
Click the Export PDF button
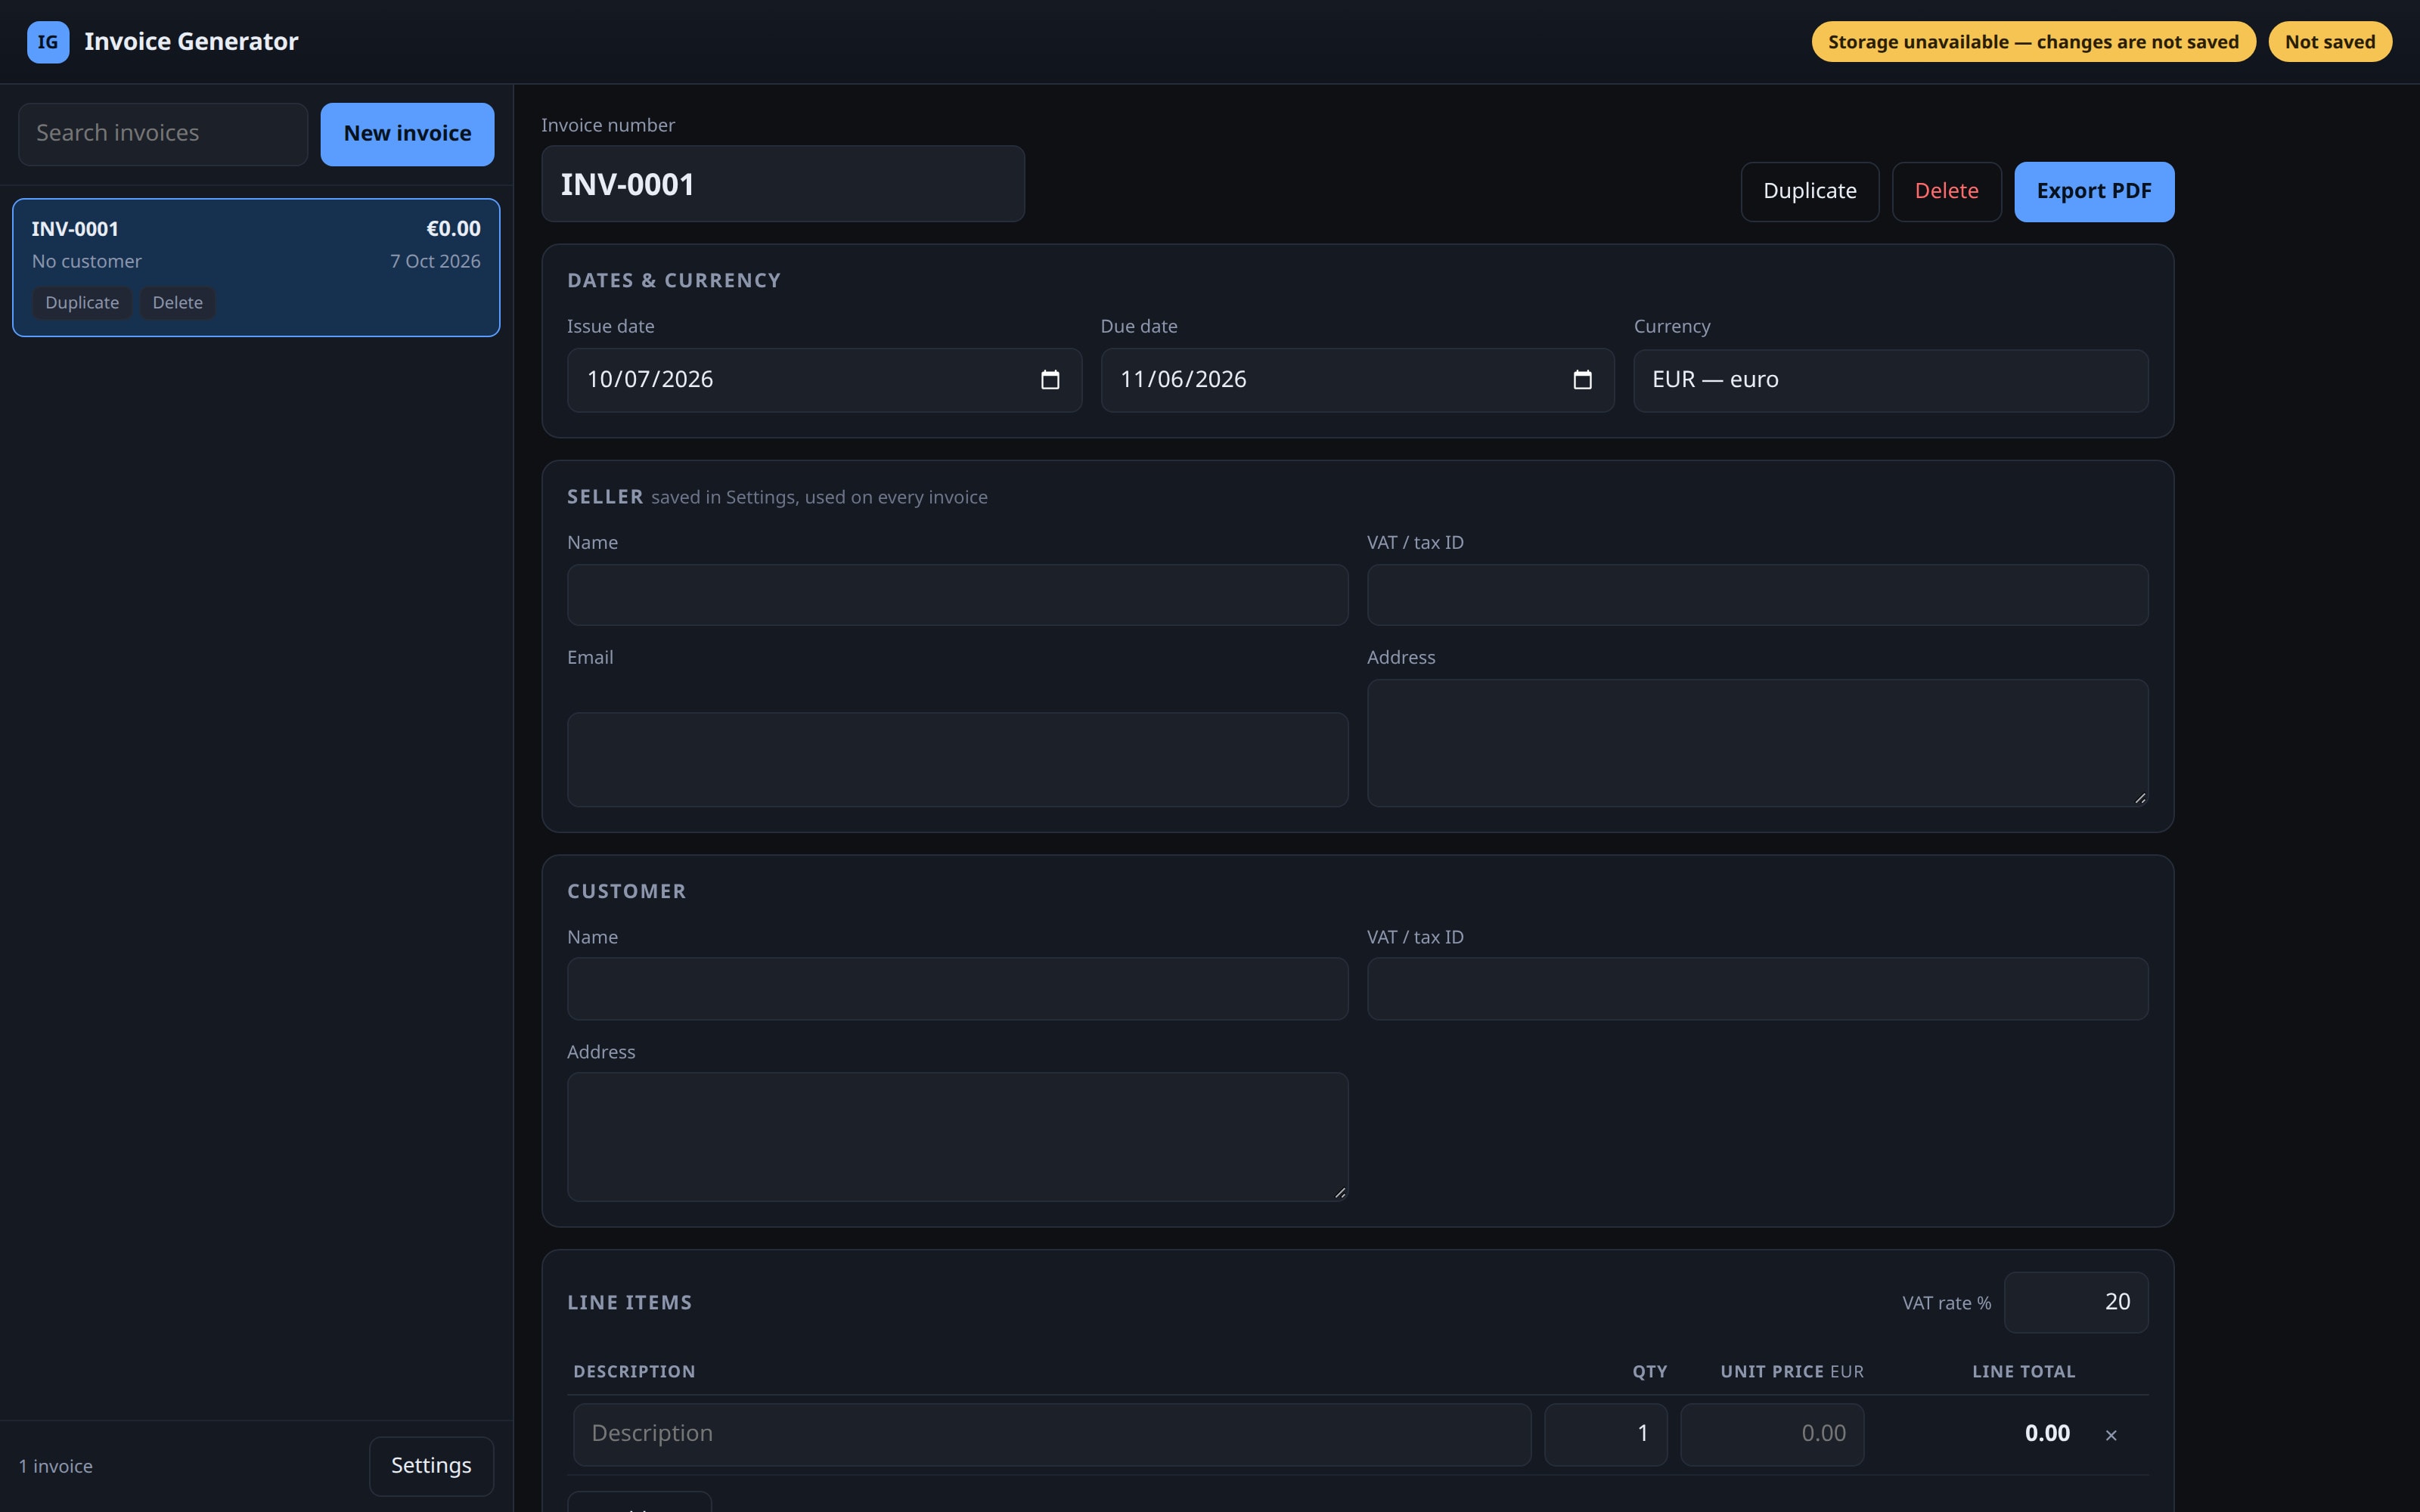2094,191
